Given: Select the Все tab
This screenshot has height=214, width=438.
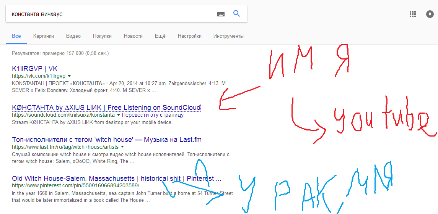Looking at the screenshot, I should [x=16, y=36].
